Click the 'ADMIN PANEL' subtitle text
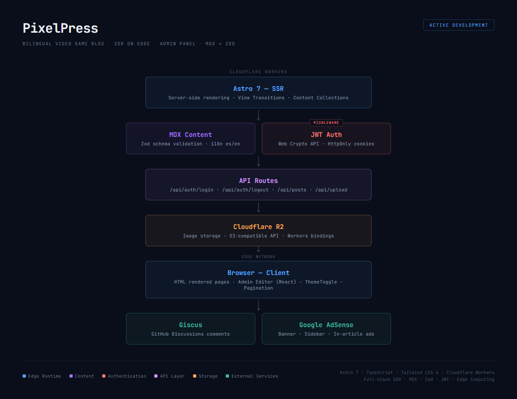Screen dimensions: 517x399 click(x=178, y=44)
